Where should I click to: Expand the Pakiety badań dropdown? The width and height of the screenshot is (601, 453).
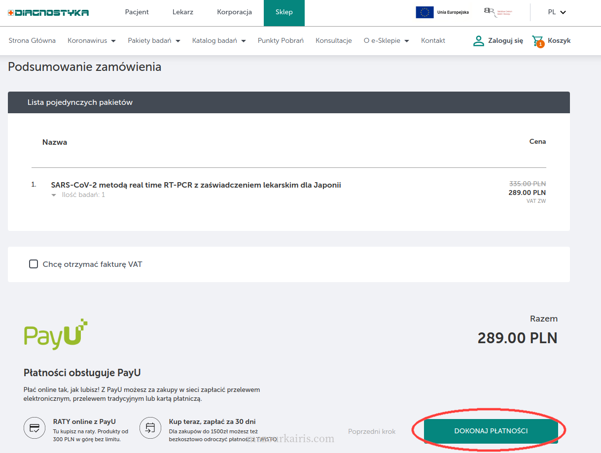point(154,41)
